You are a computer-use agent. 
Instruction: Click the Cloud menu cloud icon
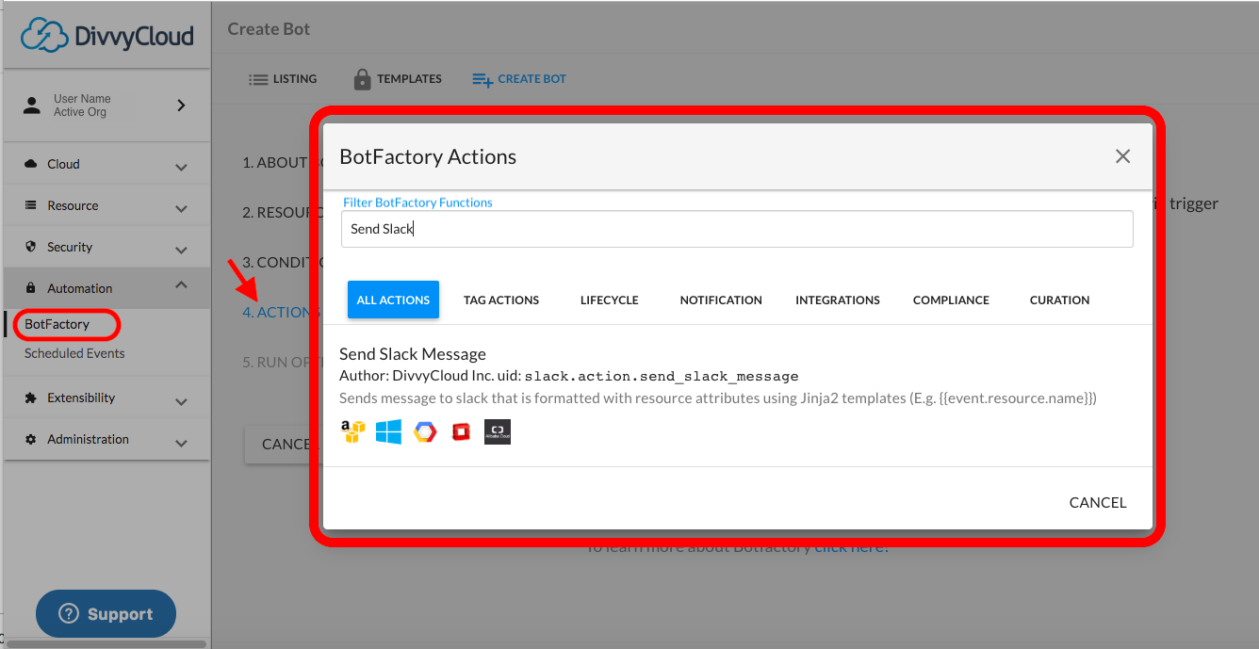[30, 164]
